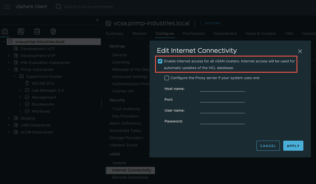Click the search in all environments box

tap(88, 7)
